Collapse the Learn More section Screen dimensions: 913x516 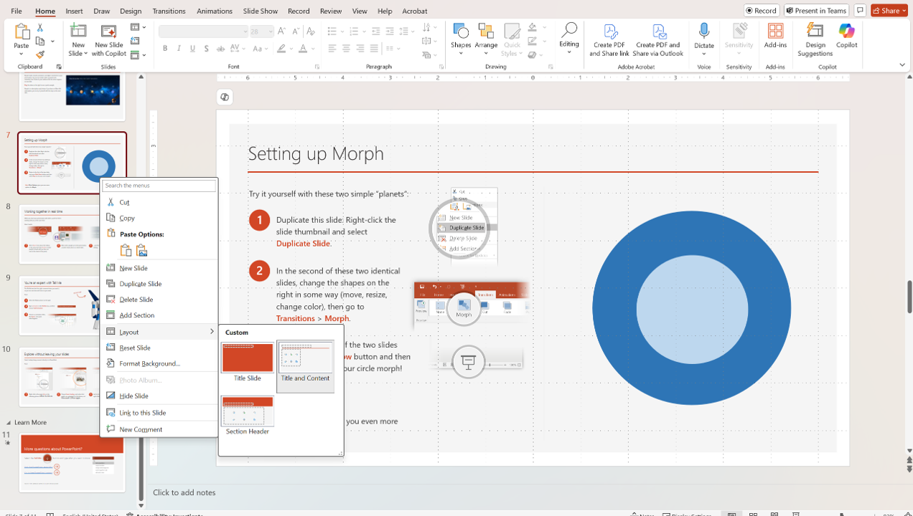pyautogui.click(x=9, y=423)
